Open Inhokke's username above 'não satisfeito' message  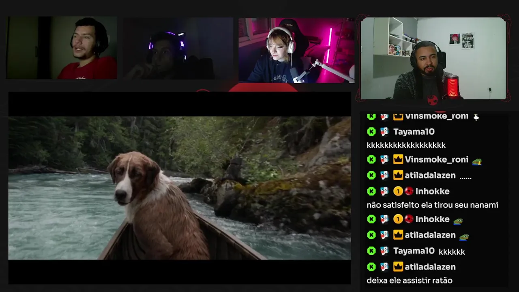pyautogui.click(x=432, y=191)
